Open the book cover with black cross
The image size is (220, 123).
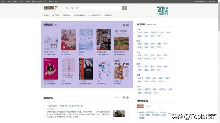tap(104, 40)
